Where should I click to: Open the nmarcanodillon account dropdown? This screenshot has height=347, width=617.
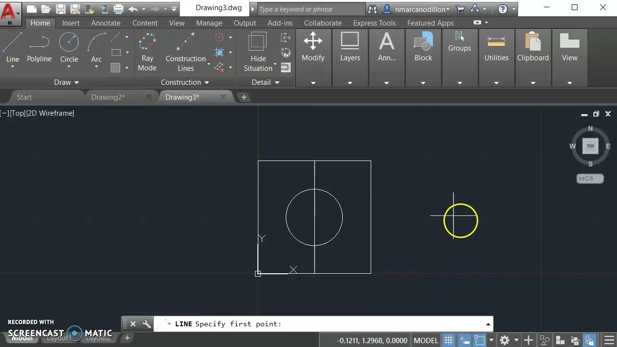click(x=422, y=9)
